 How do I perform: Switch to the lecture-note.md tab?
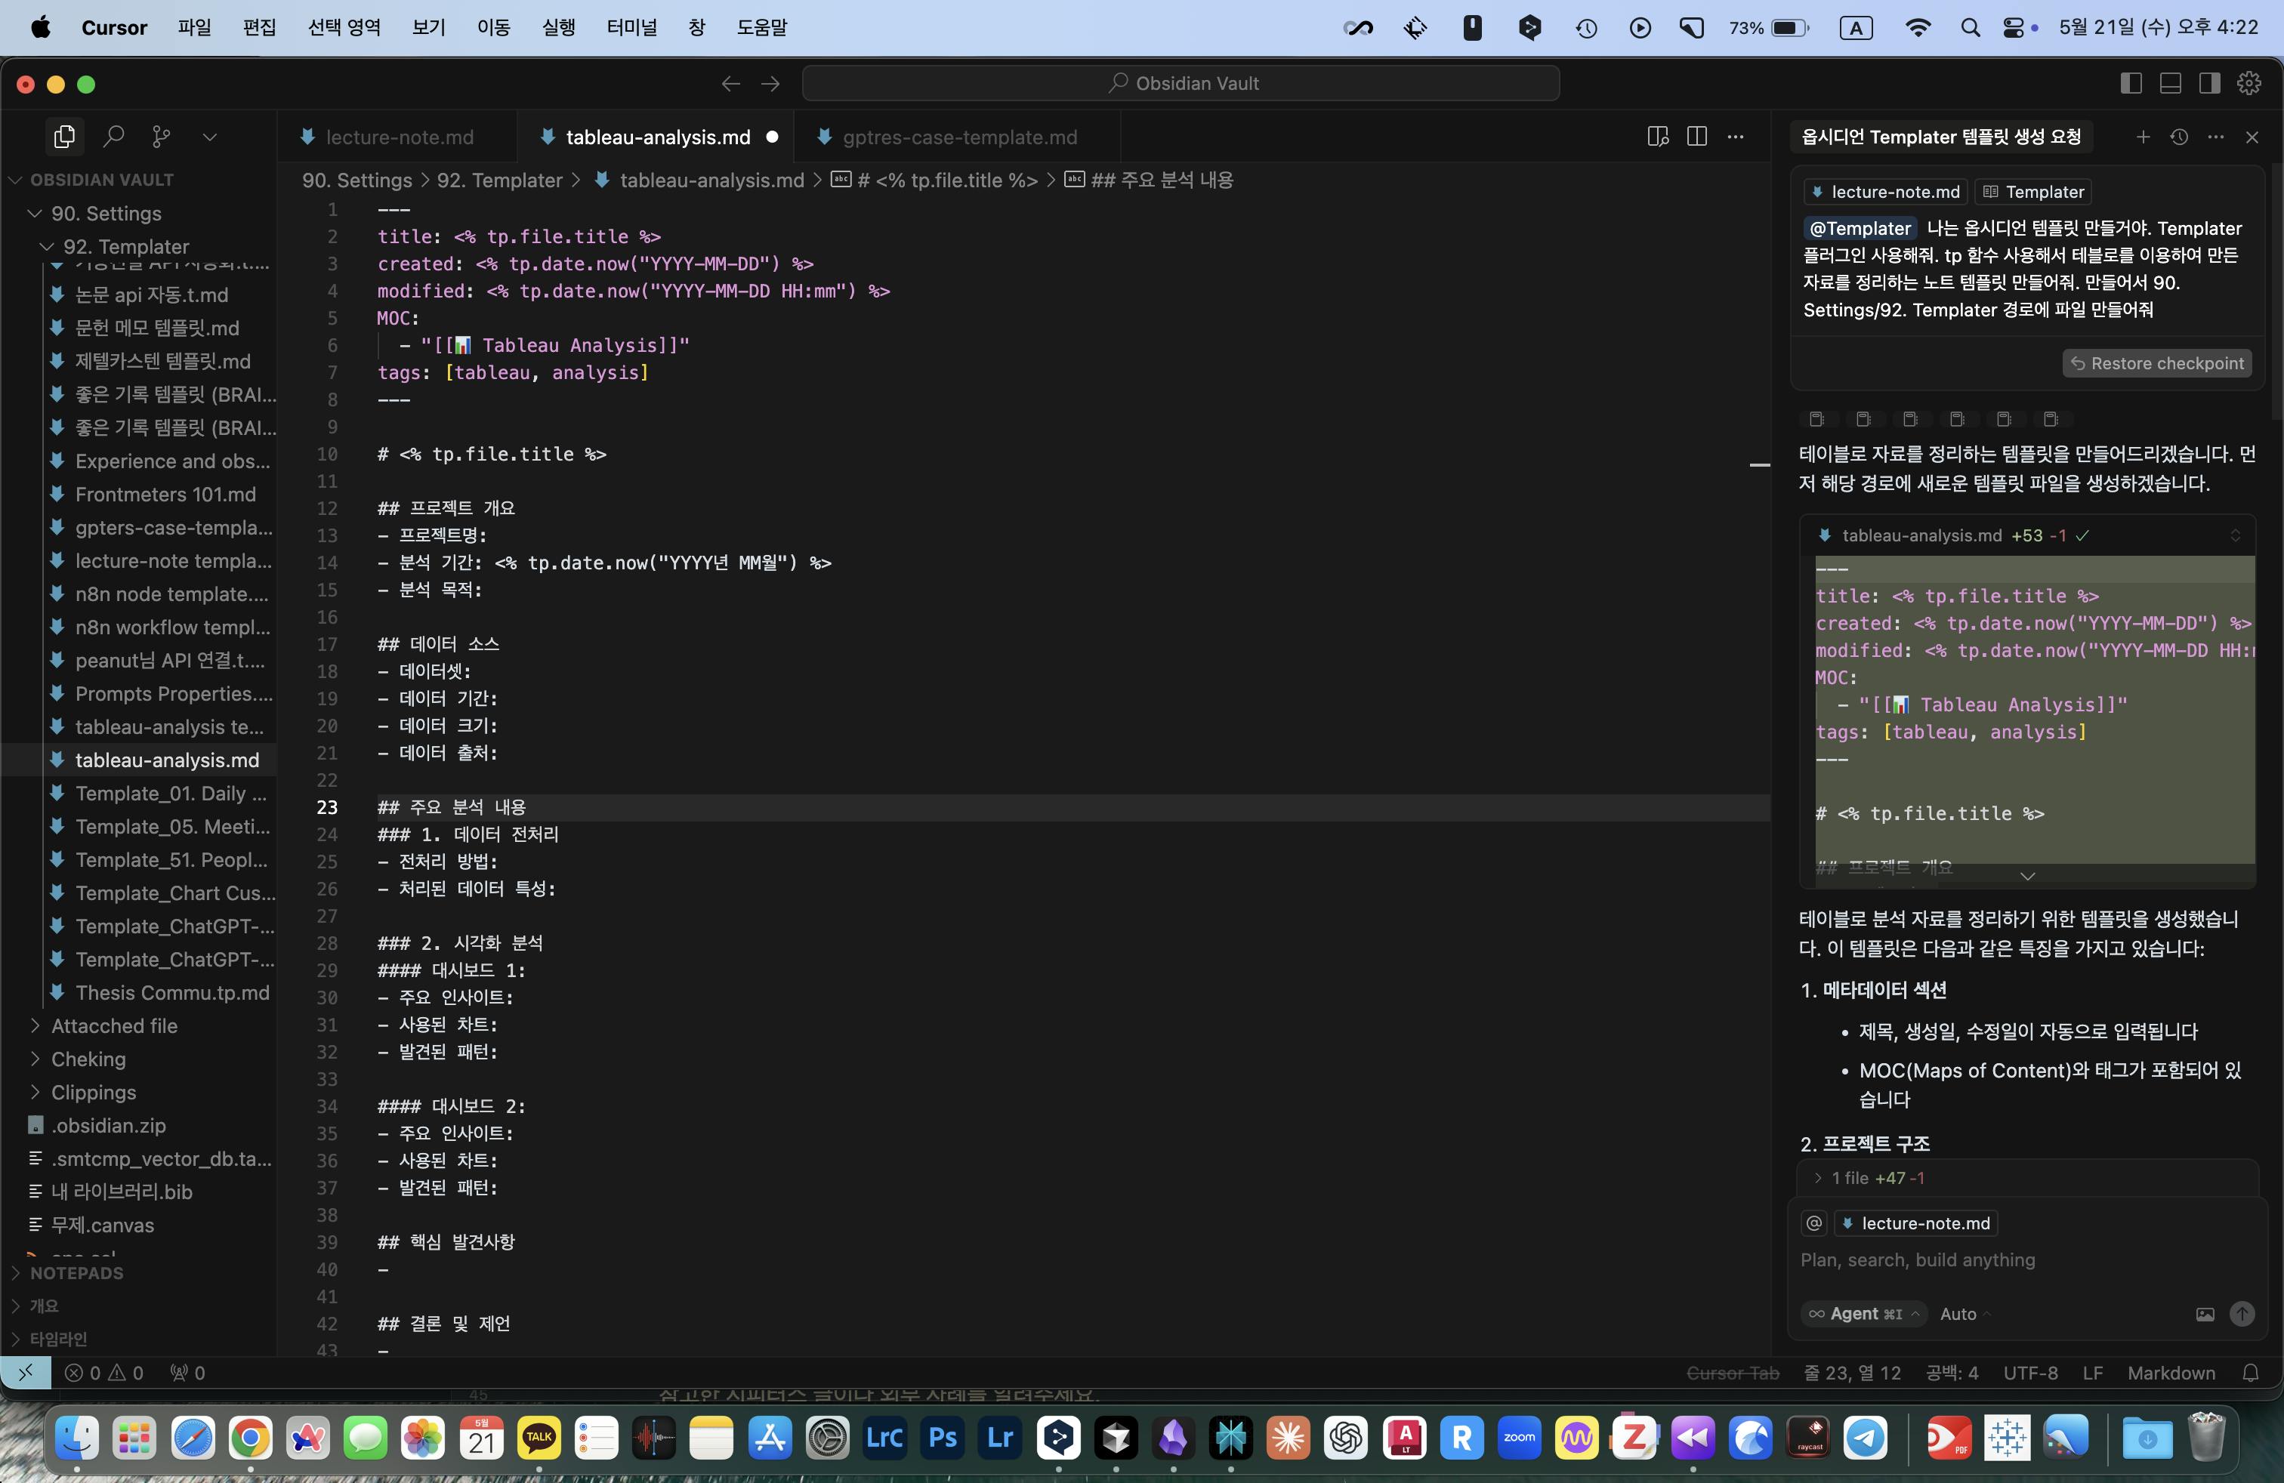coord(398,137)
